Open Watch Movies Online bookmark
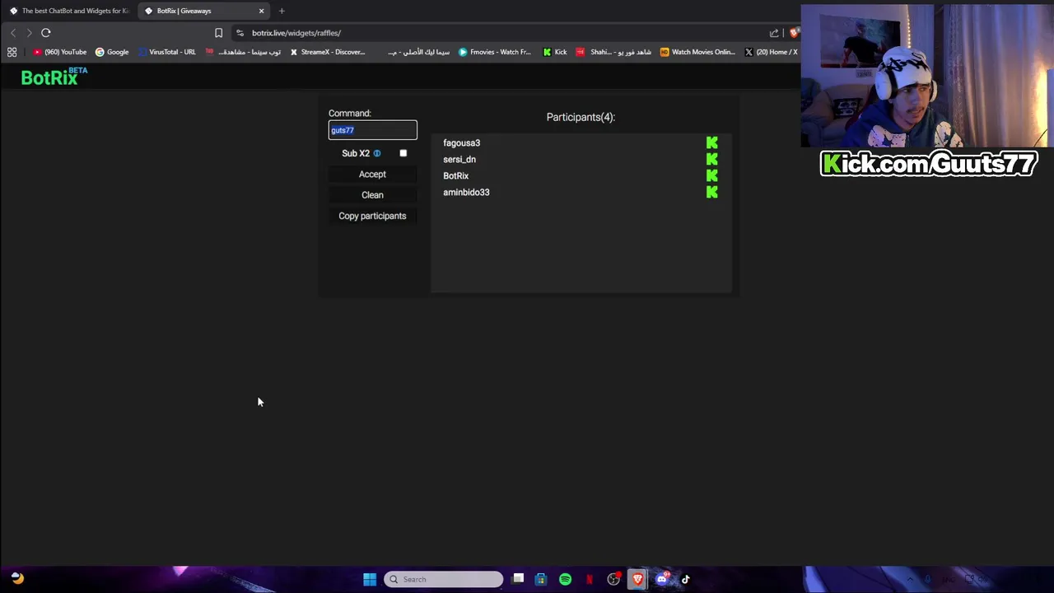1054x593 pixels. point(697,52)
